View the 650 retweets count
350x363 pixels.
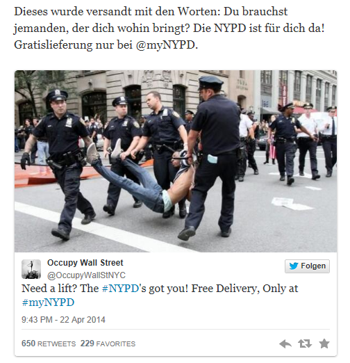(x=28, y=344)
